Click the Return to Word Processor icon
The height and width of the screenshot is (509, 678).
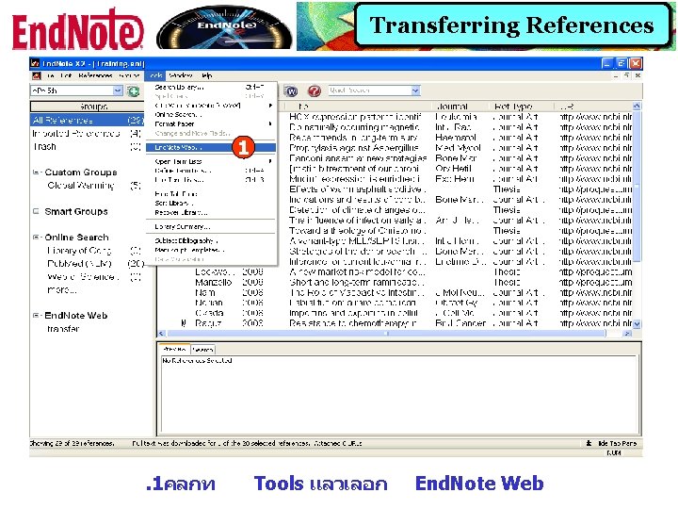click(291, 90)
